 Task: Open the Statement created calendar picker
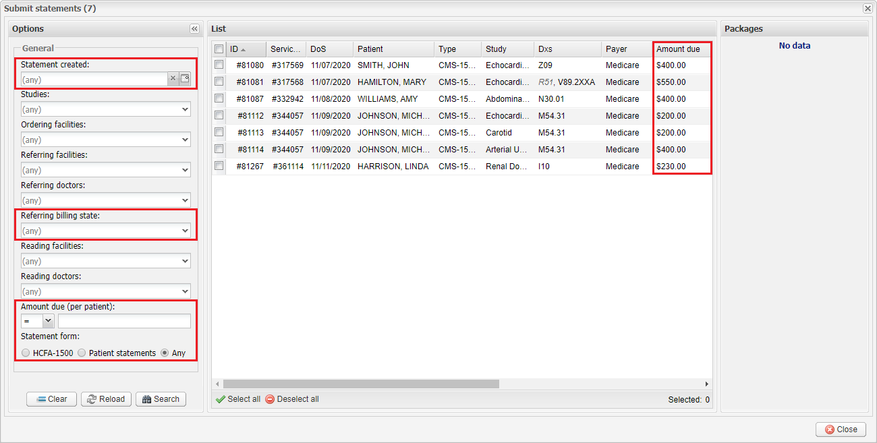(185, 79)
